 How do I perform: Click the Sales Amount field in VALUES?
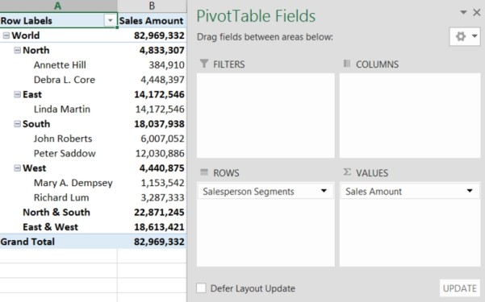click(x=410, y=191)
